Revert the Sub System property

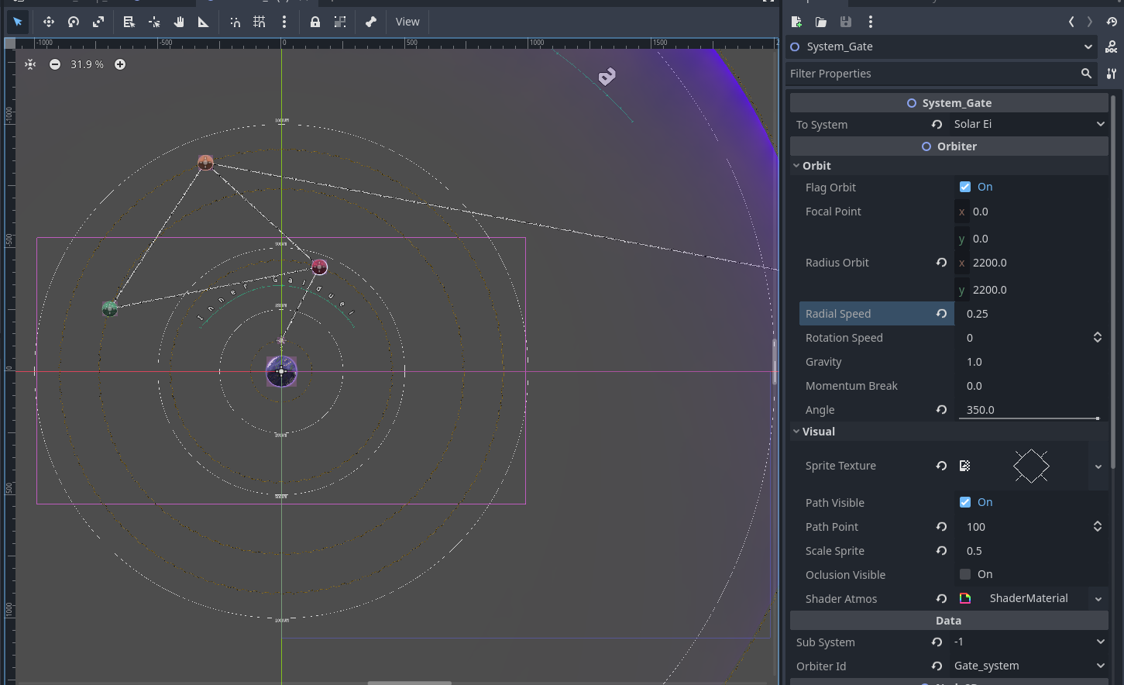pos(937,642)
